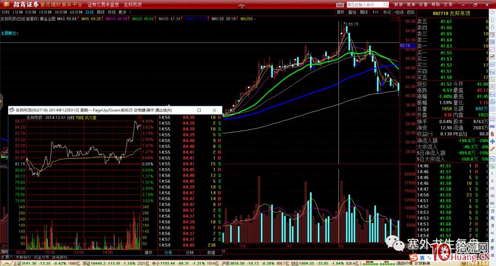Click the MA120: 38.18 indicator label

click(224, 19)
